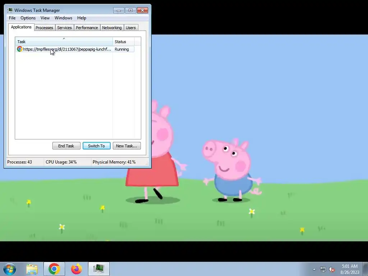Launch Firefox from the taskbar
368x276 pixels.
77,269
